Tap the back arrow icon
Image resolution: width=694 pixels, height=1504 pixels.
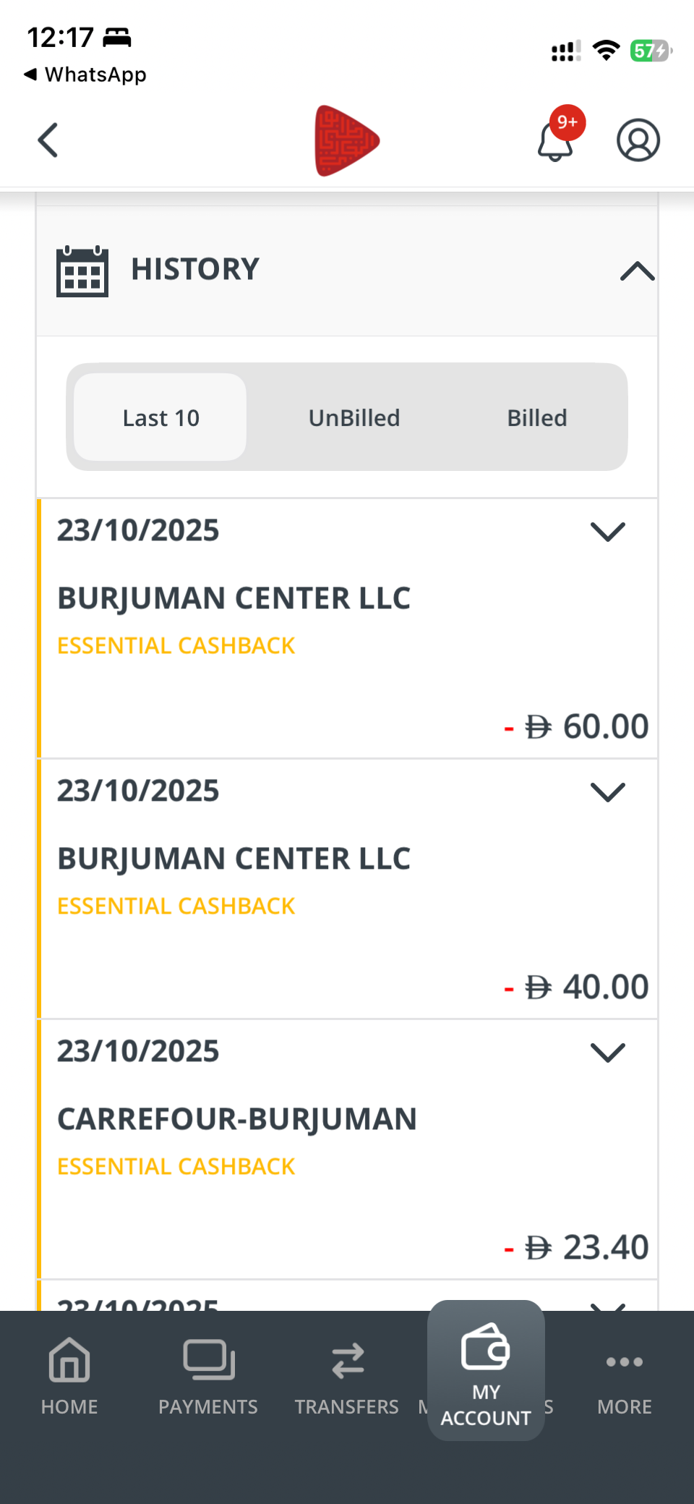(48, 140)
